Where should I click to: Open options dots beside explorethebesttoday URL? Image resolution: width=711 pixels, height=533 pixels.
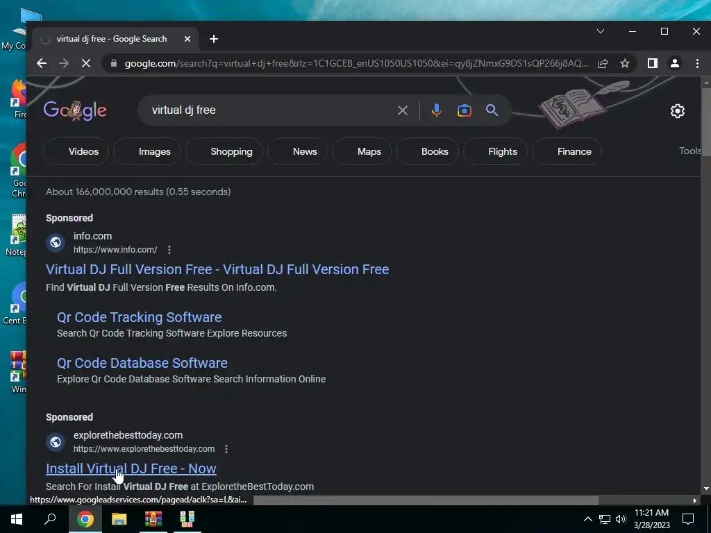click(x=226, y=449)
